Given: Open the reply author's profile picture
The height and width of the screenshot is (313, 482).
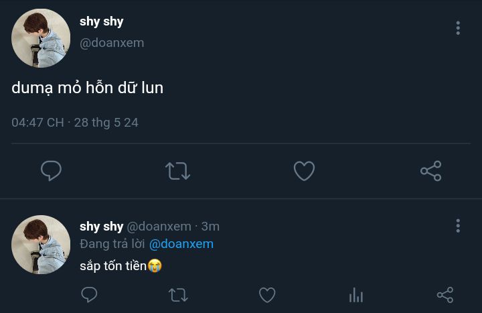Looking at the screenshot, I should [41, 245].
